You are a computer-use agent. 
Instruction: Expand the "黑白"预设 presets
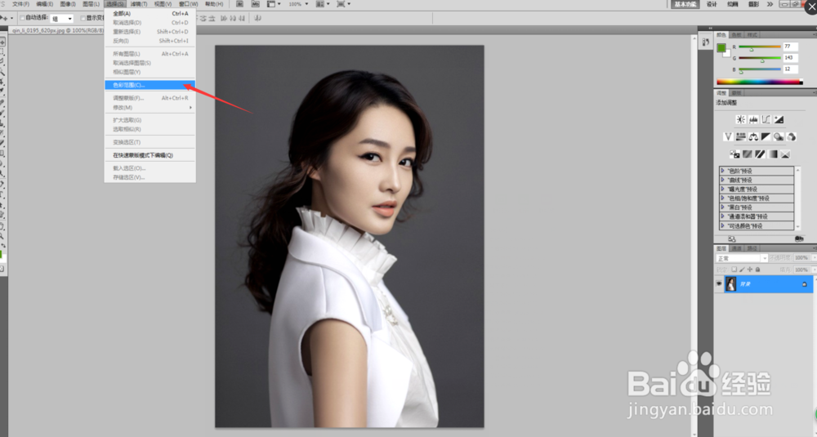[722, 207]
